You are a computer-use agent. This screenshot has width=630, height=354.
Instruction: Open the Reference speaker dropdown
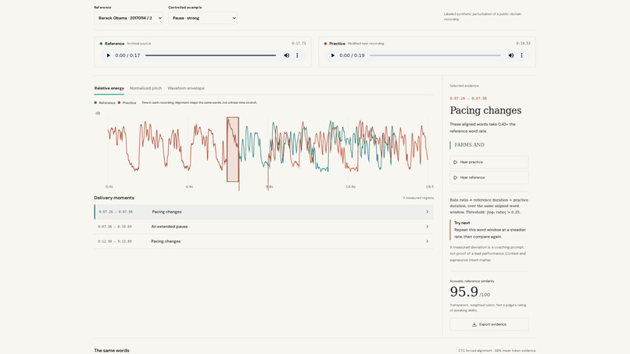click(128, 18)
